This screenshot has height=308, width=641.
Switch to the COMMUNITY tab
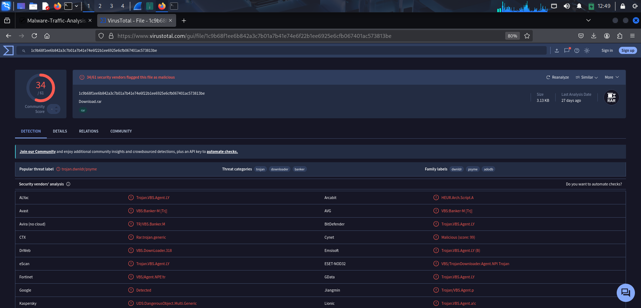coord(121,131)
